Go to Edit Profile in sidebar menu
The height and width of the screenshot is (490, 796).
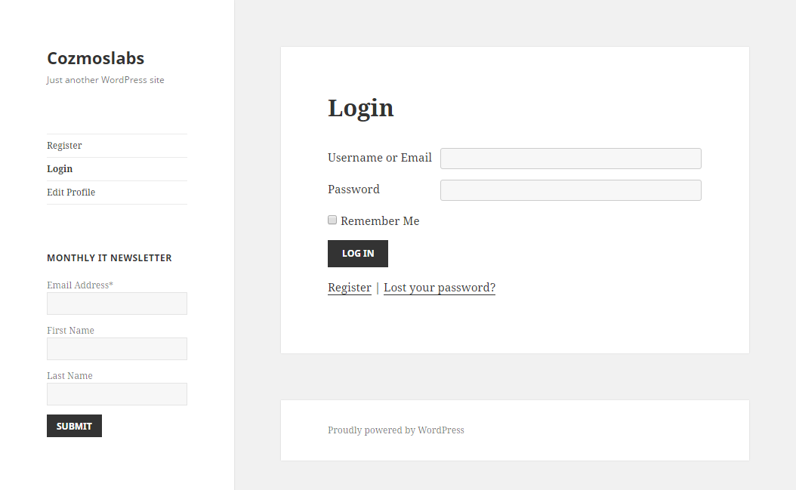71,192
